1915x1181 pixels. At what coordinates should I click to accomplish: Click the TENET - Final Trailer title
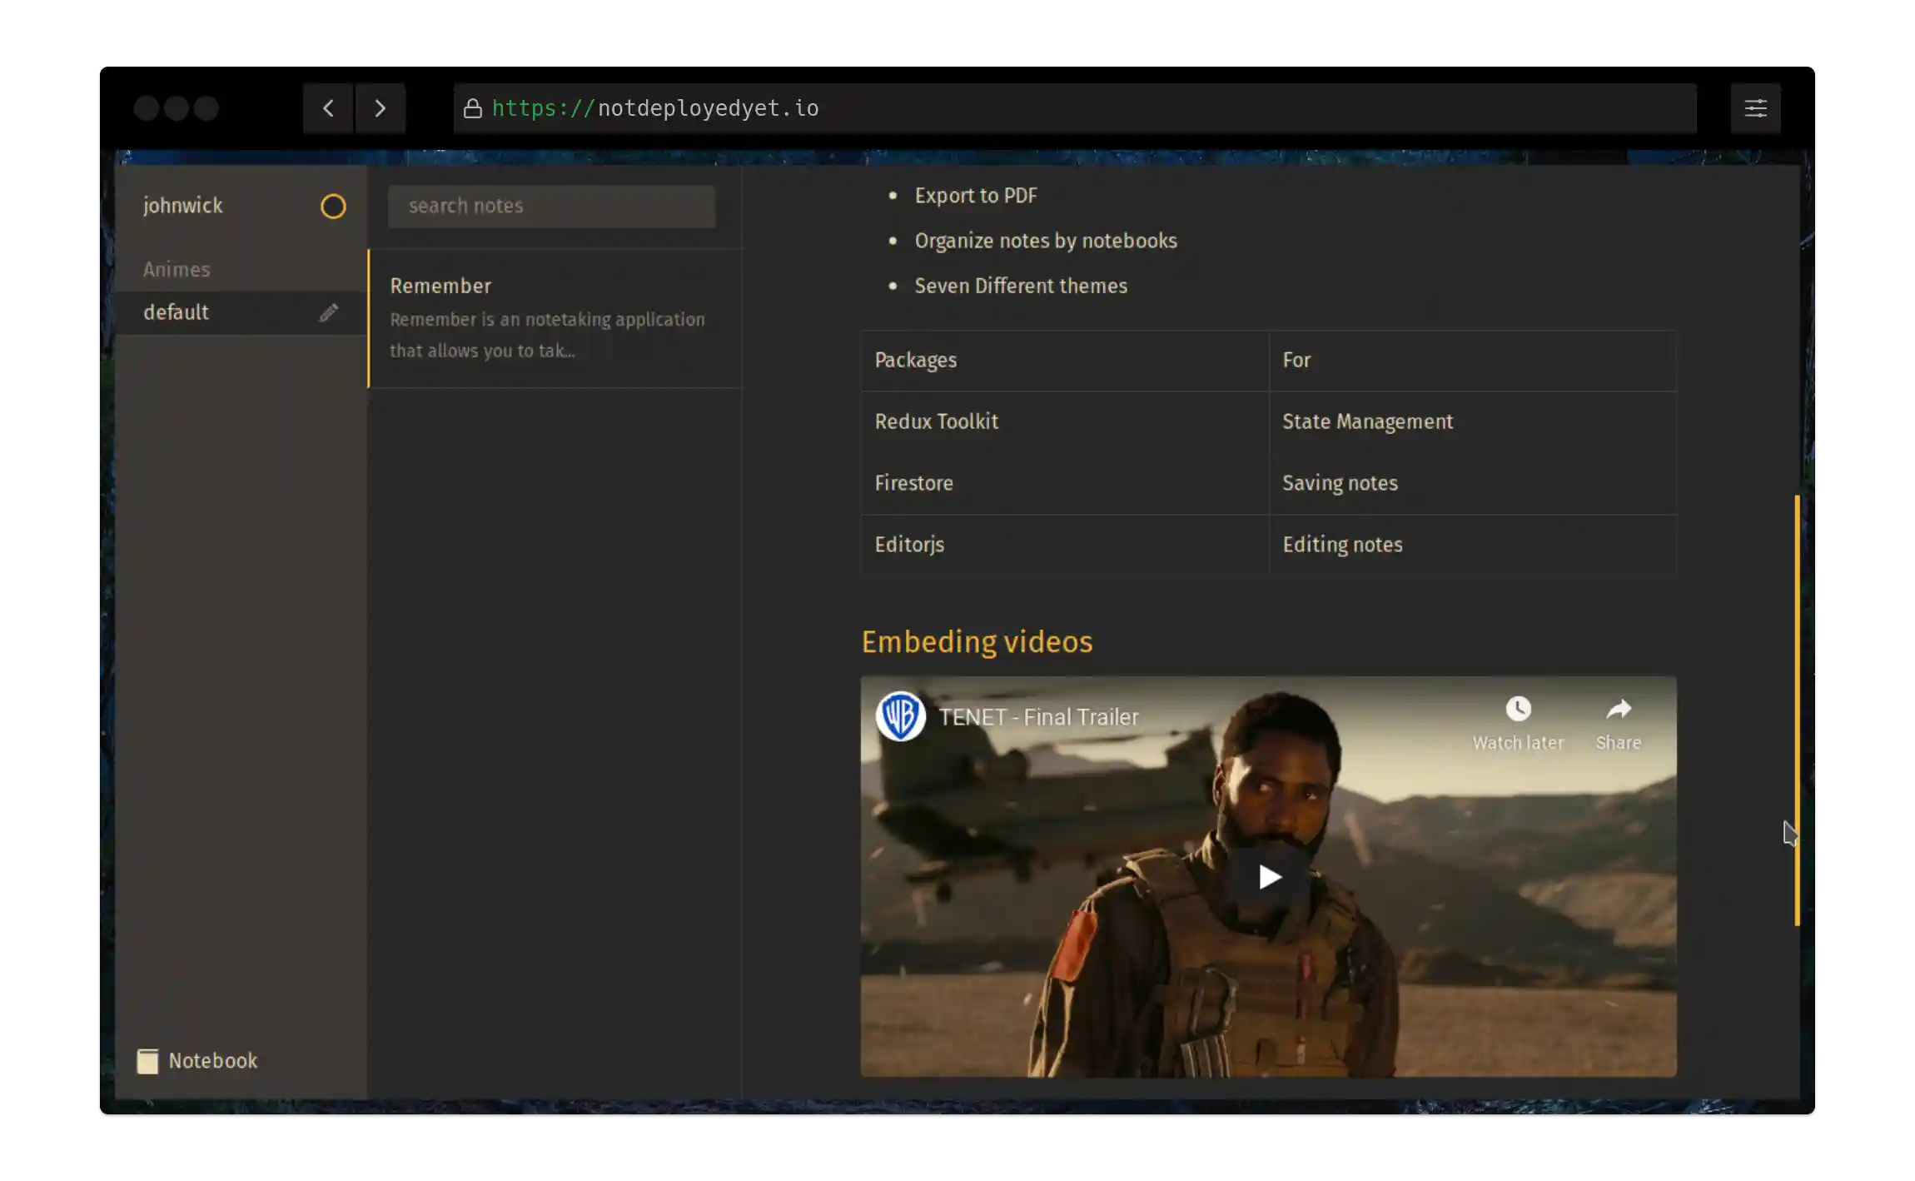1038,717
